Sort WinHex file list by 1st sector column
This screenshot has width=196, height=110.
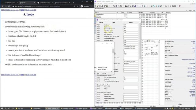coord(168,13)
